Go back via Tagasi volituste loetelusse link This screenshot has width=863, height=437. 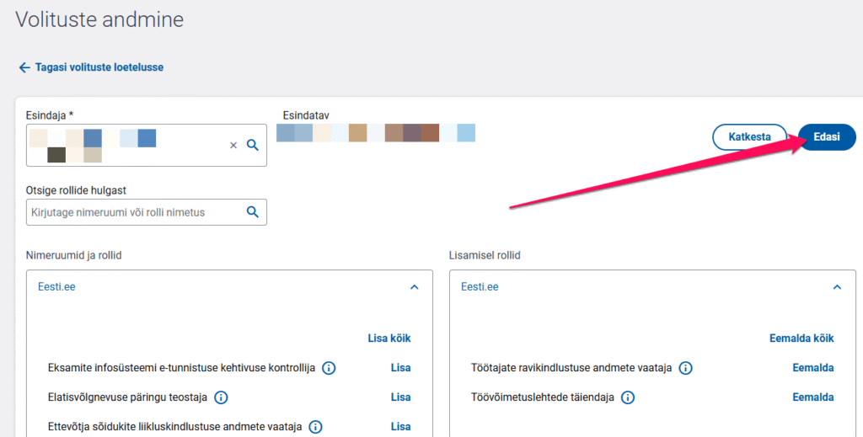[99, 67]
